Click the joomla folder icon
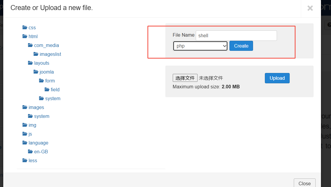Viewport: 331px width, 187px height. (x=36, y=72)
